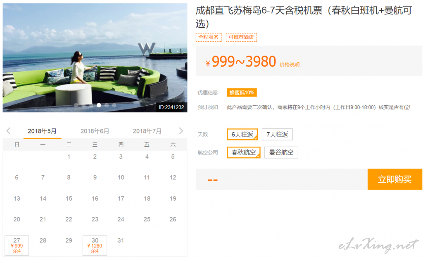The height and width of the screenshot is (259, 423).
Task: Click the seaside pool product photo
Action: (x=95, y=58)
